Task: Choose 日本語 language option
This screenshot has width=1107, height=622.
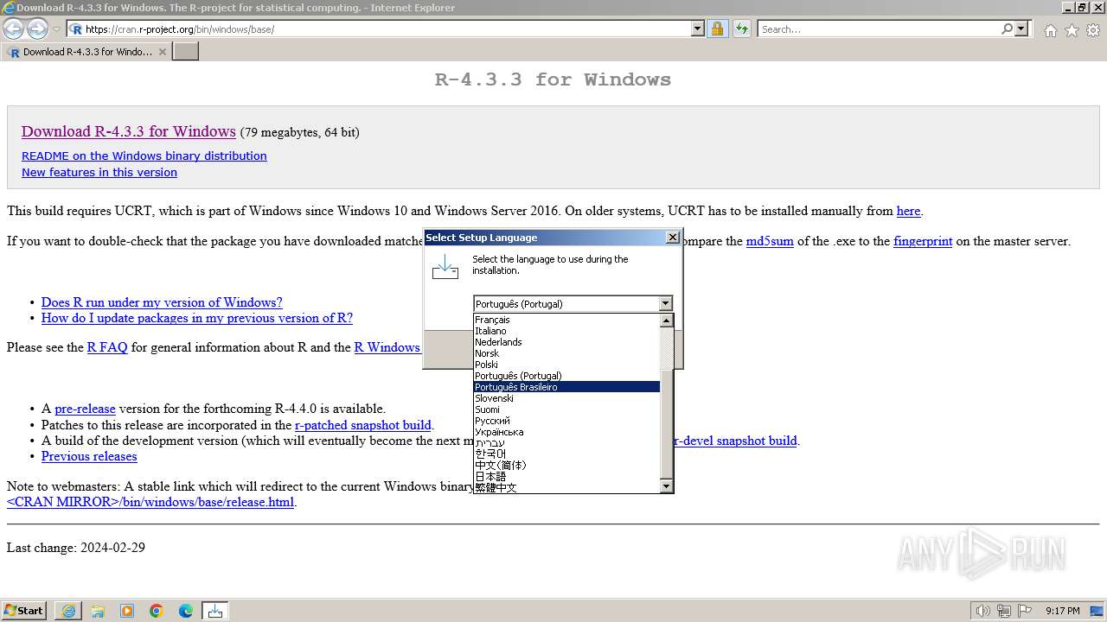Action: pyautogui.click(x=566, y=476)
